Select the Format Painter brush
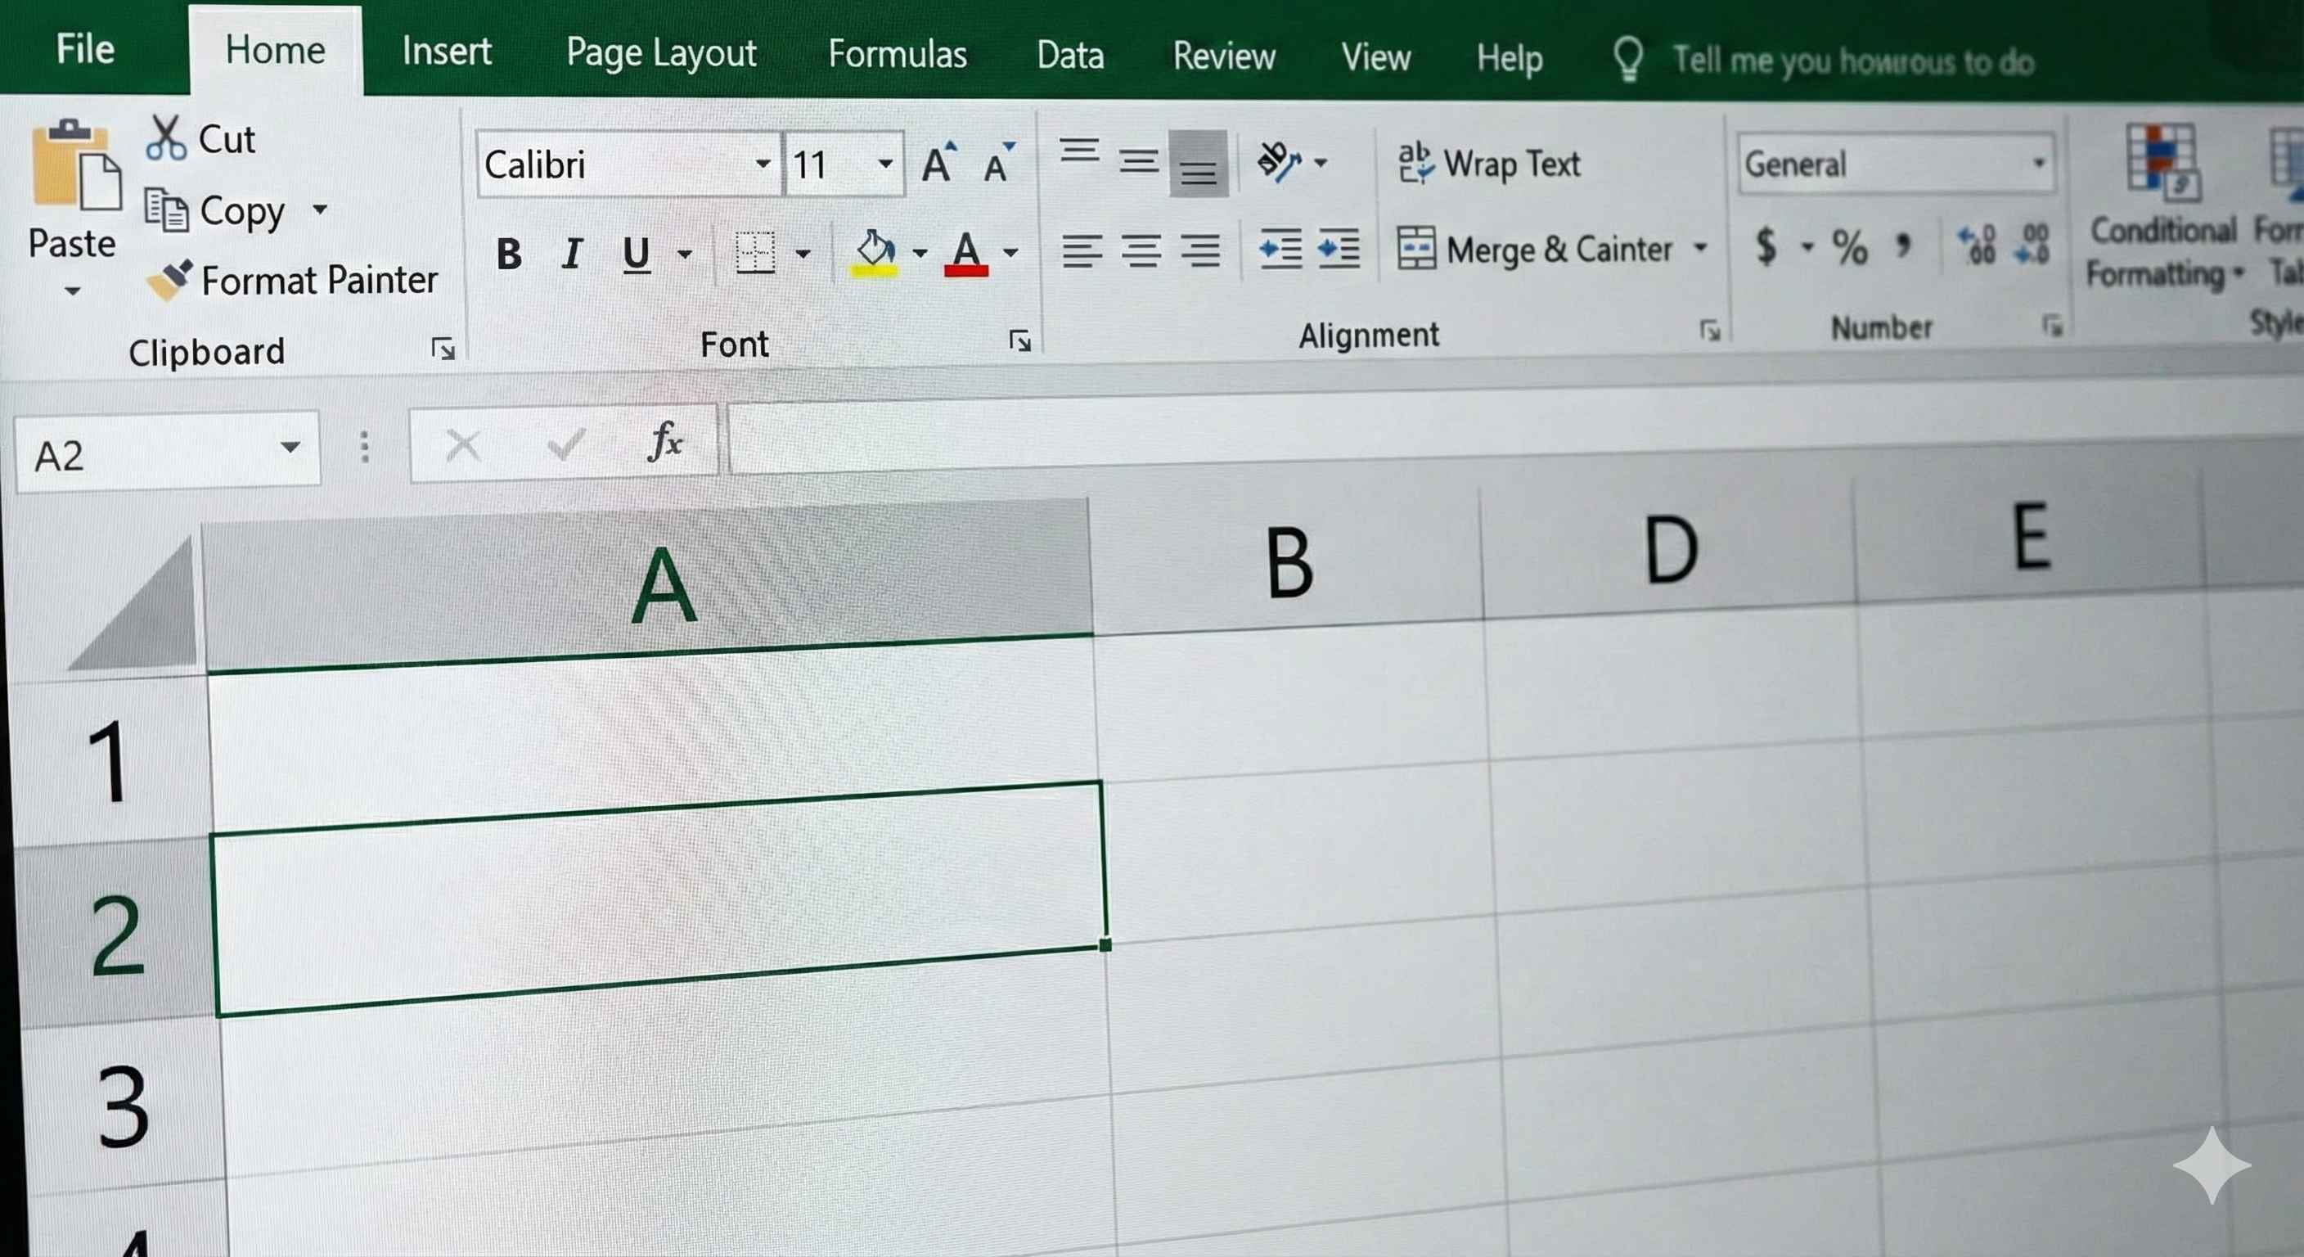2304x1257 pixels. pyautogui.click(x=170, y=280)
